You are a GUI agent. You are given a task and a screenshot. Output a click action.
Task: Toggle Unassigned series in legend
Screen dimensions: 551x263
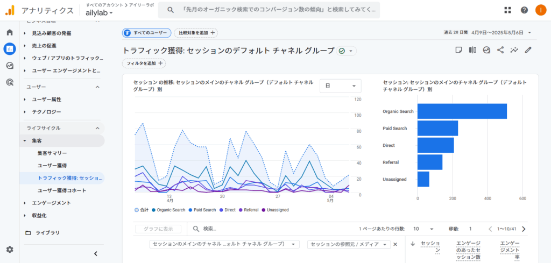275,210
